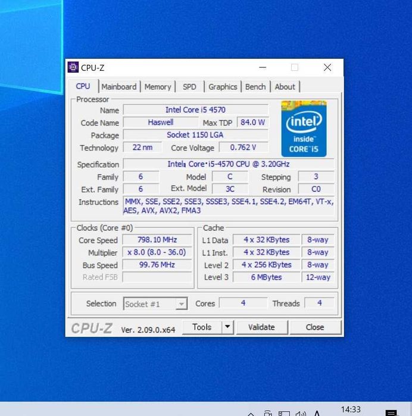This screenshot has width=412, height=416.
Task: Click the Level 3 12-way value
Action: [318, 277]
